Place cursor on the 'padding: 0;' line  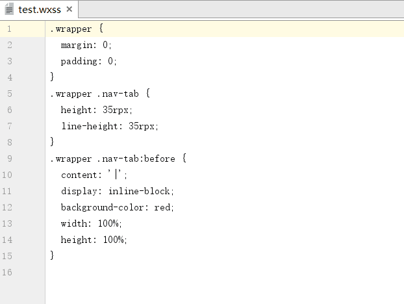click(x=89, y=61)
